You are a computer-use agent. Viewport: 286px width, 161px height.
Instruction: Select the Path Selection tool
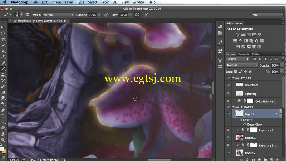pos(3,122)
